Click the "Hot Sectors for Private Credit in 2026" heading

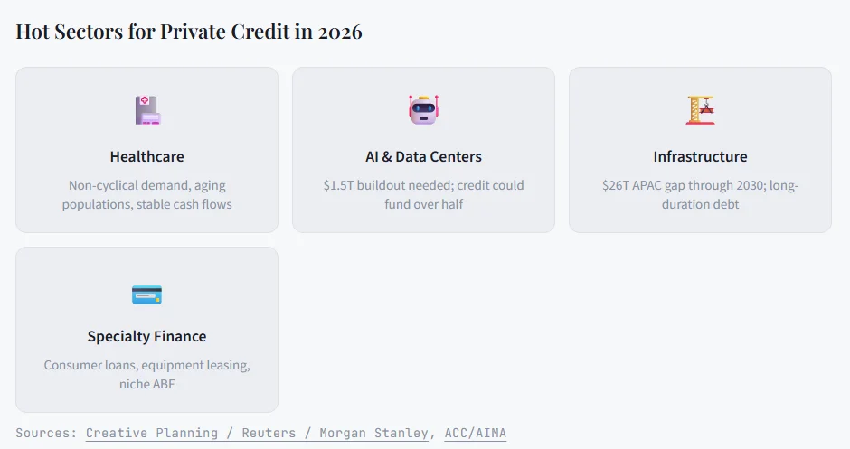[189, 32]
